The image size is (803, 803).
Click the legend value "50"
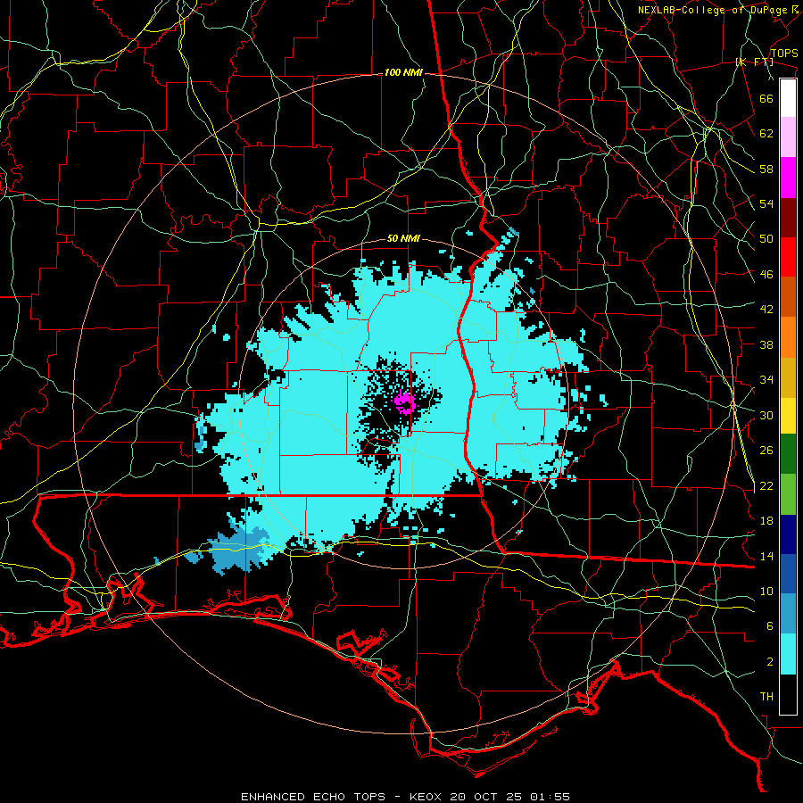[766, 239]
